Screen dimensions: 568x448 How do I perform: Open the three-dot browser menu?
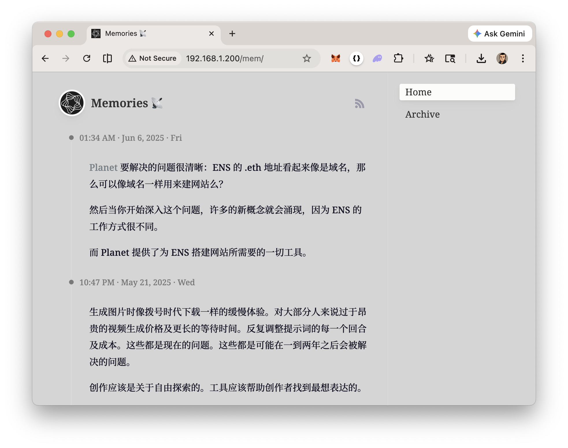tap(522, 58)
